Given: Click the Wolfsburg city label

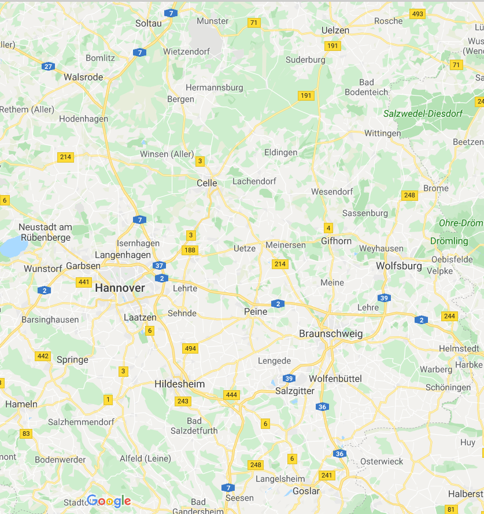Looking at the screenshot, I should coord(399,266).
